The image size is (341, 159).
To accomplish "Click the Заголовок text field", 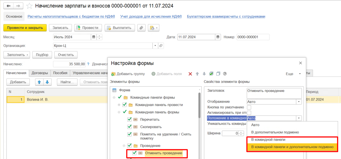I will (x=274, y=93).
